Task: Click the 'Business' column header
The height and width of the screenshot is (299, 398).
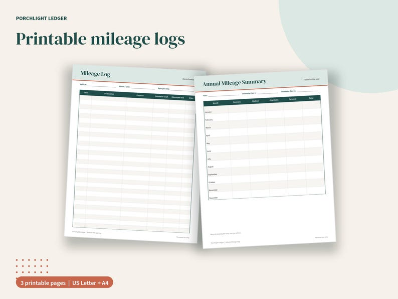Action: [237, 102]
